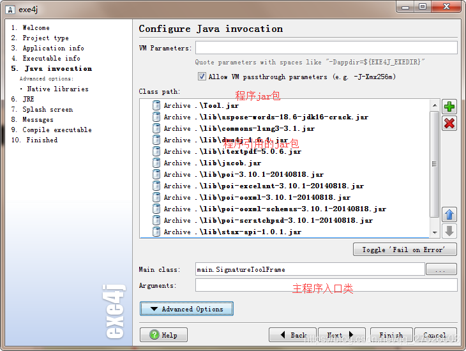Go to step 10 Finished
Viewport: 466px width, 351px height.
pyautogui.click(x=34, y=140)
